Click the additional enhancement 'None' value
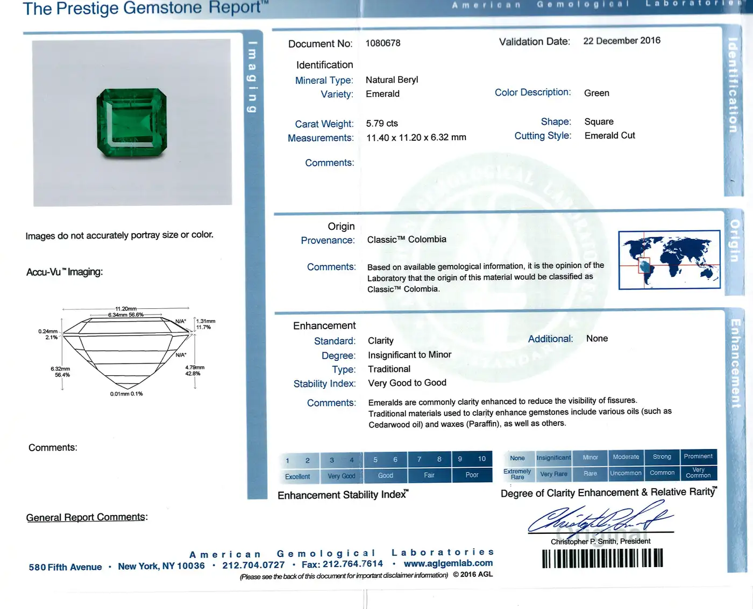Viewport: 753px width, 609px height. [x=597, y=338]
